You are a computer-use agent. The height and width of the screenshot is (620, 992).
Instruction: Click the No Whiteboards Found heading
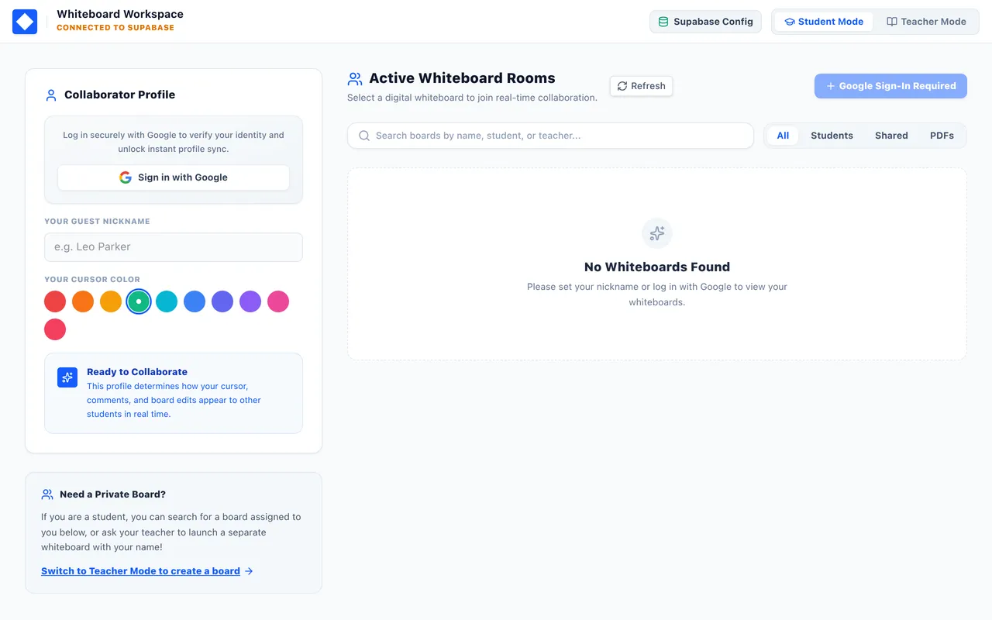(x=657, y=267)
